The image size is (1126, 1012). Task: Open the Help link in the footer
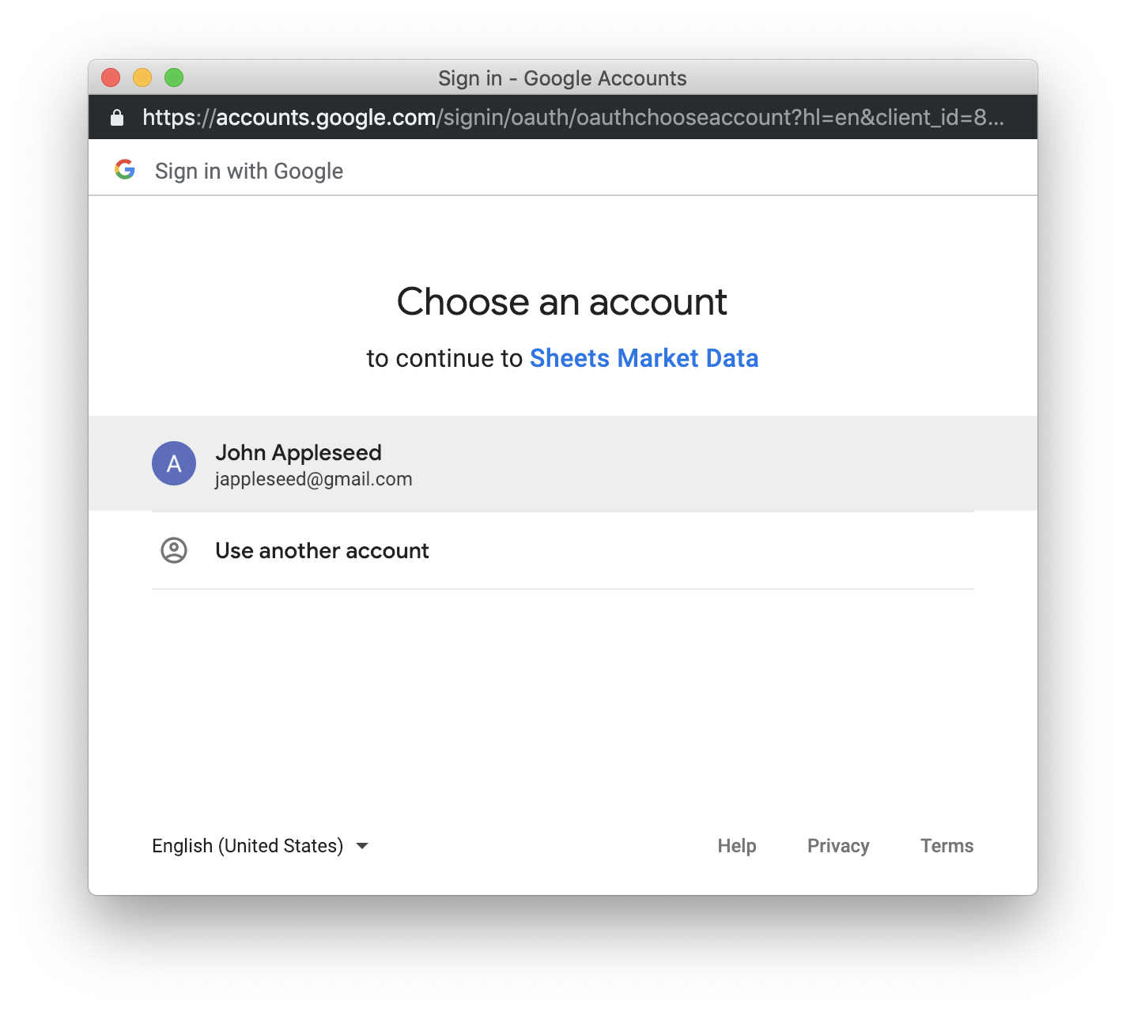pyautogui.click(x=737, y=846)
